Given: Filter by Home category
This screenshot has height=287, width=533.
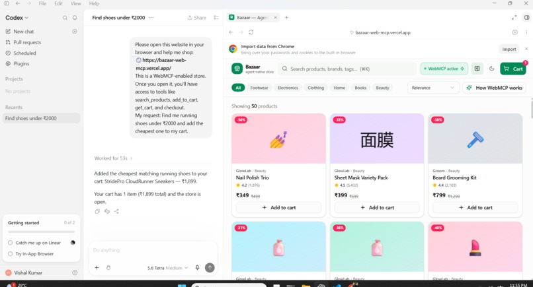Looking at the screenshot, I should tap(339, 88).
